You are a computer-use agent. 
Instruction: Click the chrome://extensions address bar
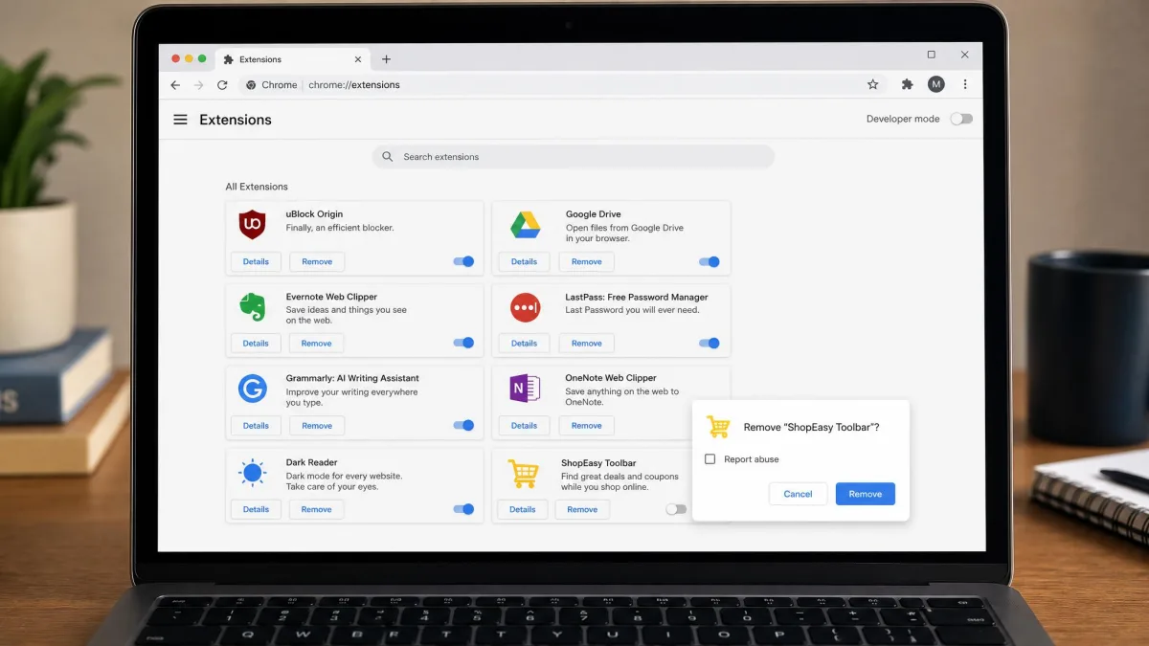tap(560, 85)
